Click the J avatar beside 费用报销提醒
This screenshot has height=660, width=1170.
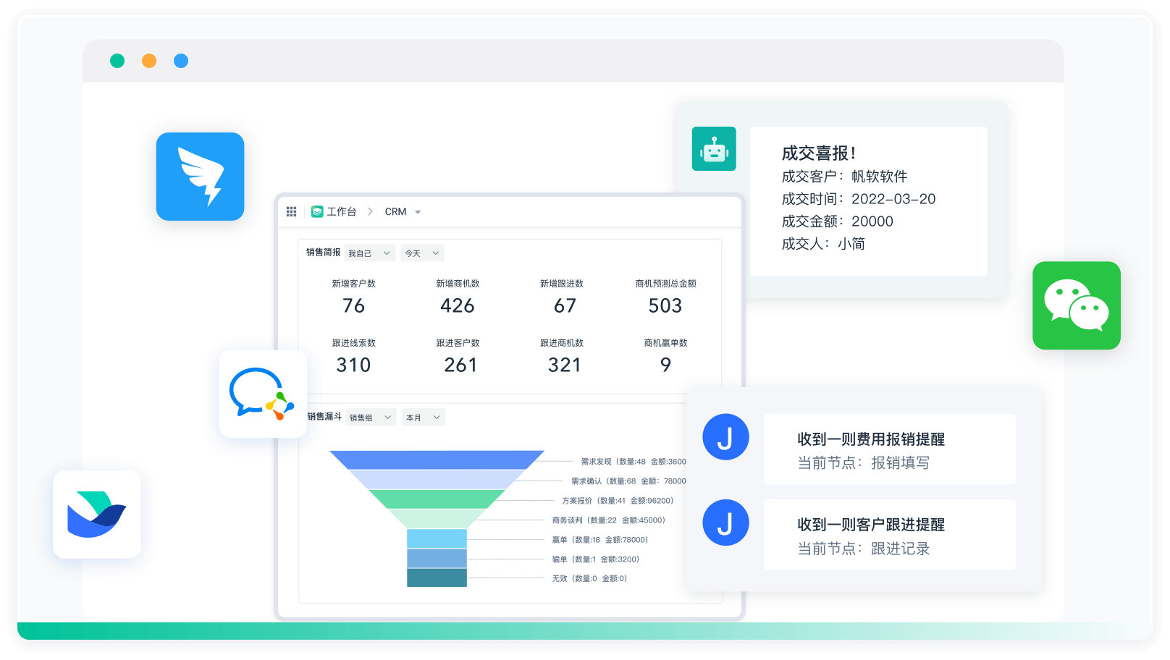(725, 437)
